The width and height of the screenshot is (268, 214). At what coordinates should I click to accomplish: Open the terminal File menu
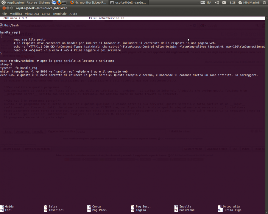4,14
